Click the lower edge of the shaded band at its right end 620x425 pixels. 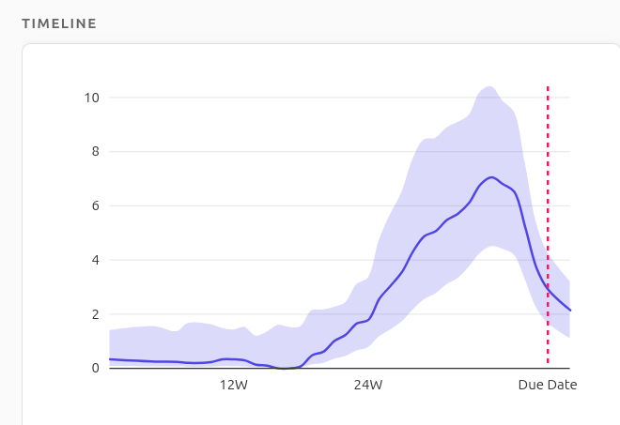tap(569, 337)
